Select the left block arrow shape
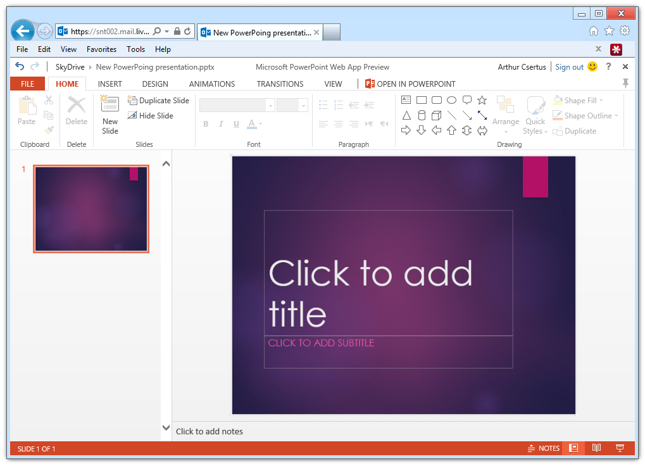The width and height of the screenshot is (645, 466). (437, 130)
